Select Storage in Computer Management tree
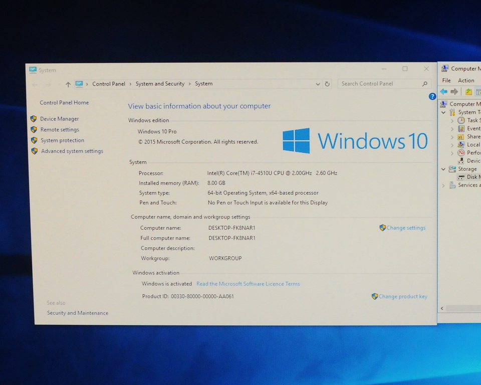 click(467, 169)
